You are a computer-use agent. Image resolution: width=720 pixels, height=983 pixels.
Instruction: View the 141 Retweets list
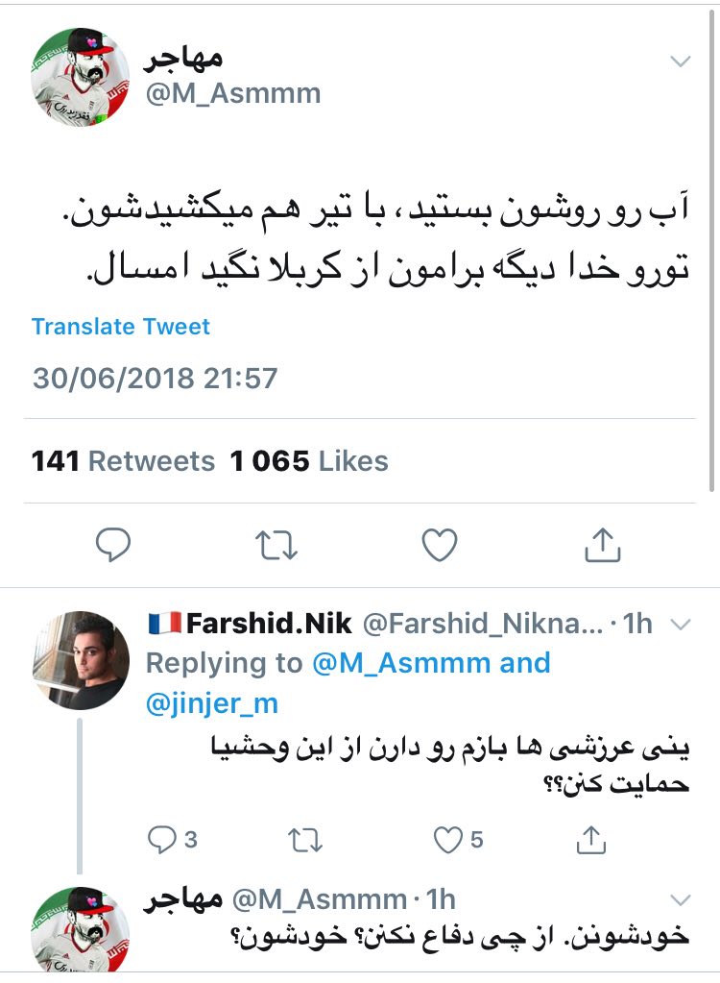point(123,461)
